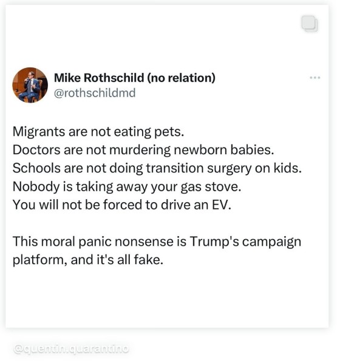Click the word 'Migrants' starting the tweet
The height and width of the screenshot is (363, 337).
click(39, 132)
